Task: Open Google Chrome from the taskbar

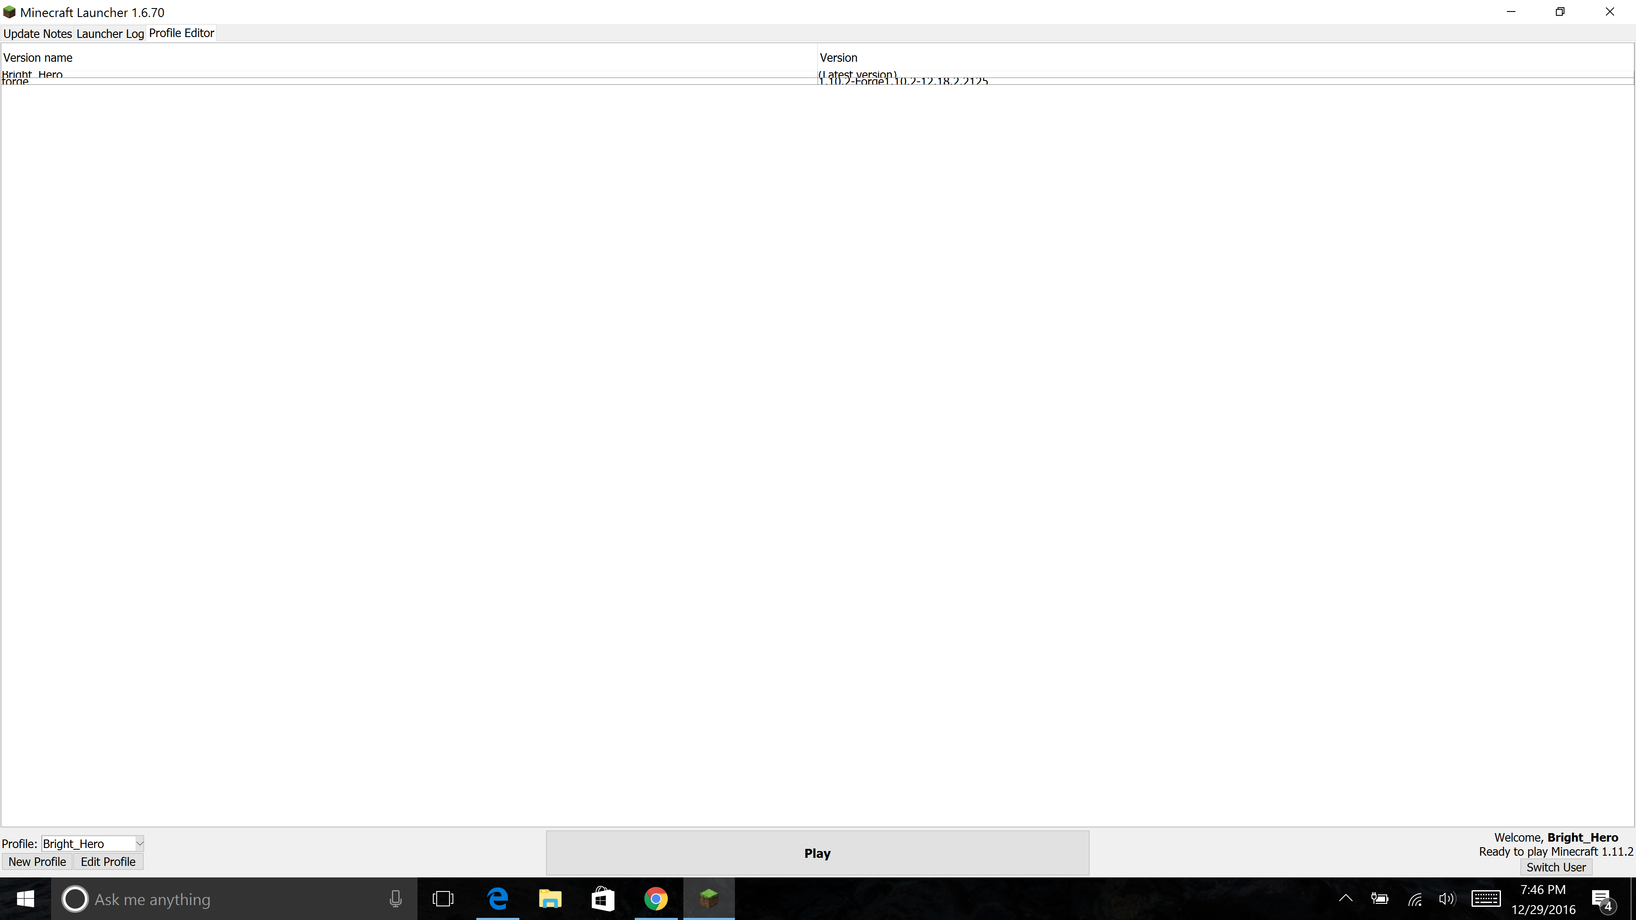Action: pyautogui.click(x=655, y=899)
